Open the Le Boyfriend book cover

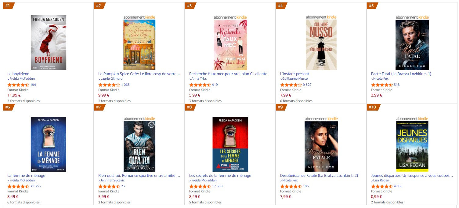49,43
